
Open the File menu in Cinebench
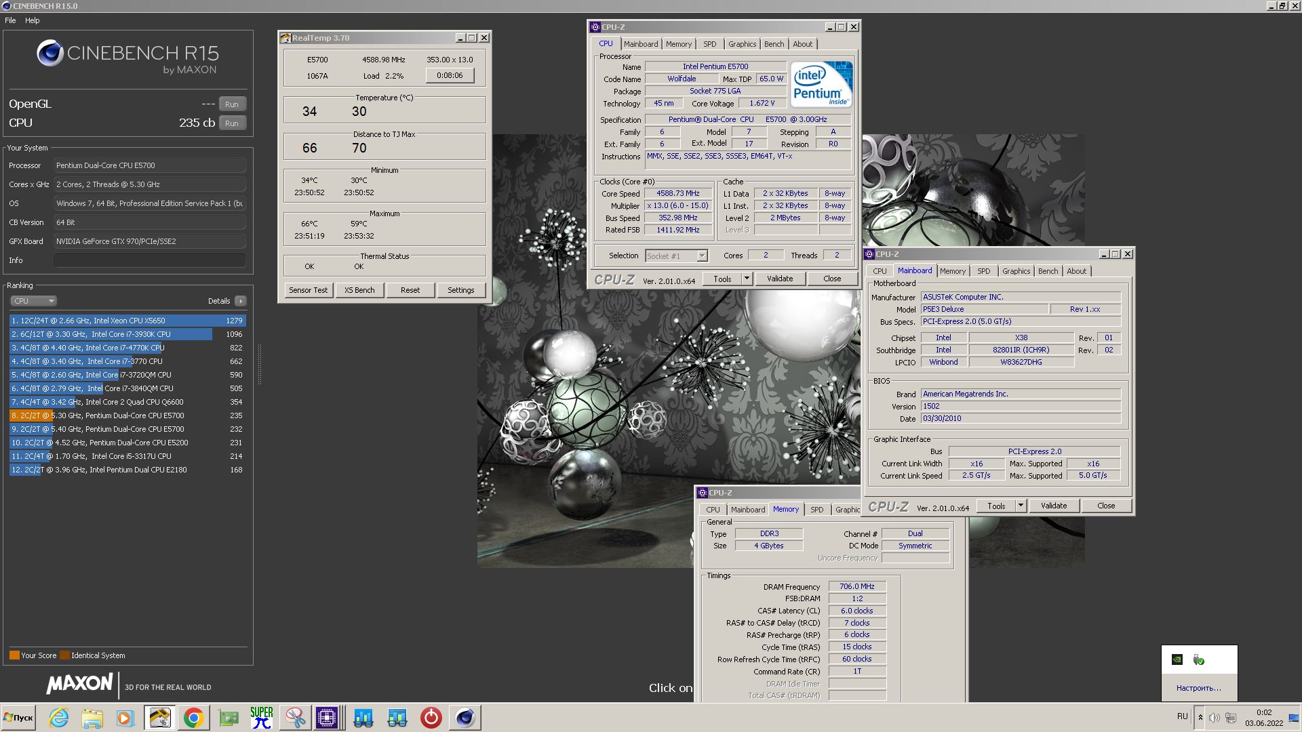tap(10, 20)
